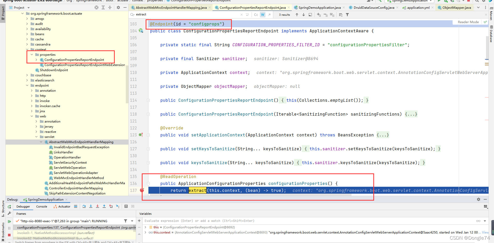
Task: Switch to SpringDemoApplication.java tab
Action: (x=320, y=8)
